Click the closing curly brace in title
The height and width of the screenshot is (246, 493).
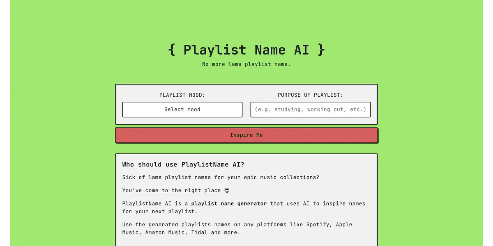click(321, 50)
